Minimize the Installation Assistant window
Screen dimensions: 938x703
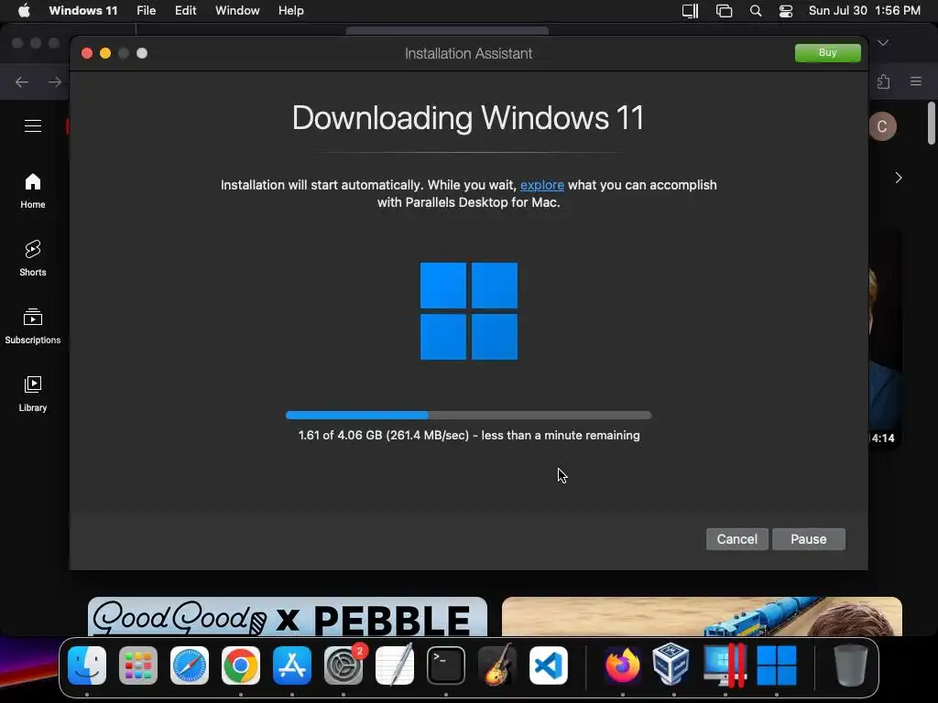pyautogui.click(x=105, y=53)
